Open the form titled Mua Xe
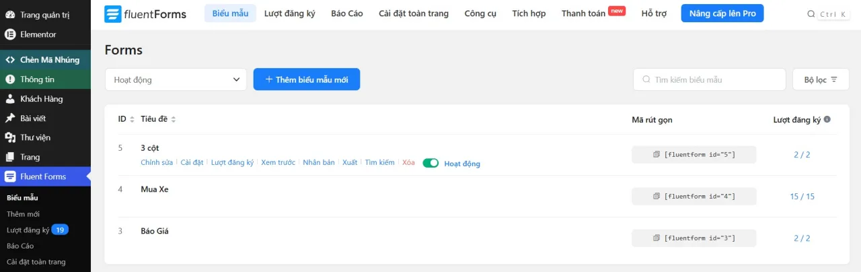Image resolution: width=861 pixels, height=272 pixels. [x=155, y=189]
